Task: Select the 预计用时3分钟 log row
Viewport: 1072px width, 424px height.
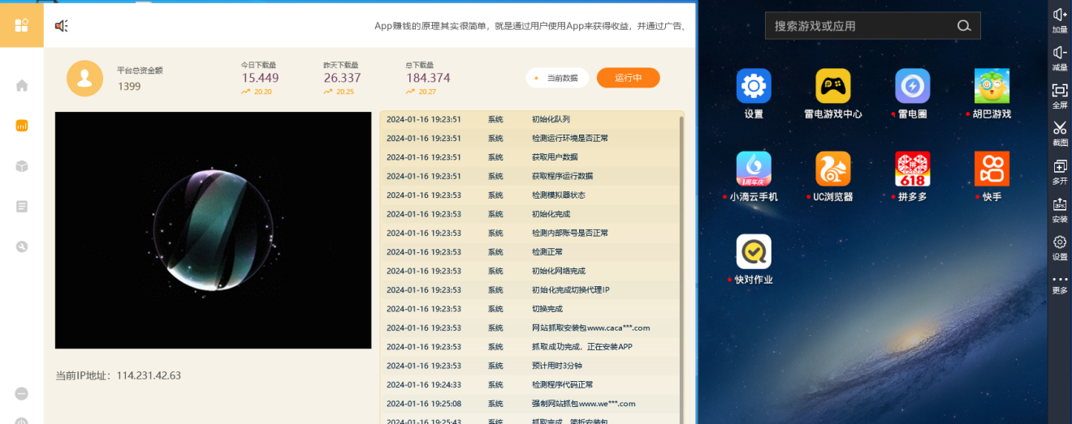Action: pyautogui.click(x=530, y=366)
